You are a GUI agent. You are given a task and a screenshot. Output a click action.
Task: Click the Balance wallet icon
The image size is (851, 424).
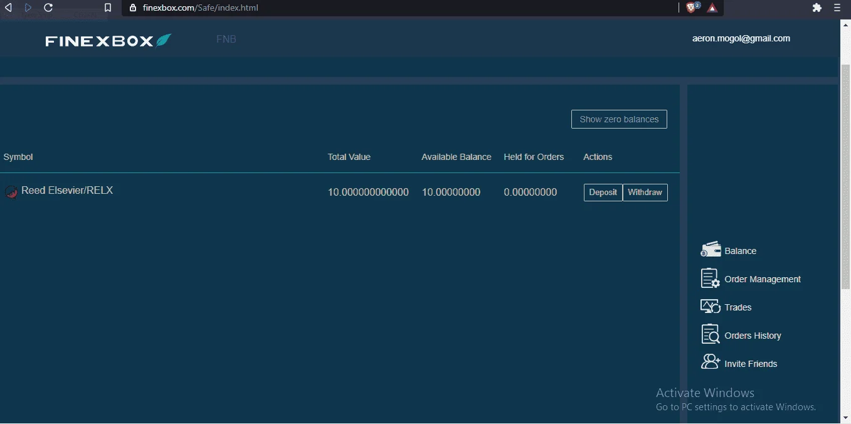[x=711, y=250]
